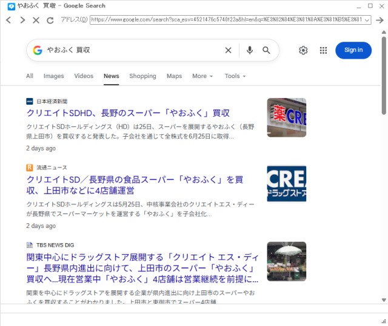Open the Google apps grid icon
This screenshot has height=326, width=388.
323,50
